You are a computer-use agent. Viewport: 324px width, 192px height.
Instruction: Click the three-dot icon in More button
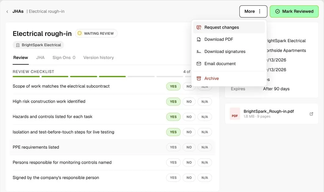click(260, 12)
